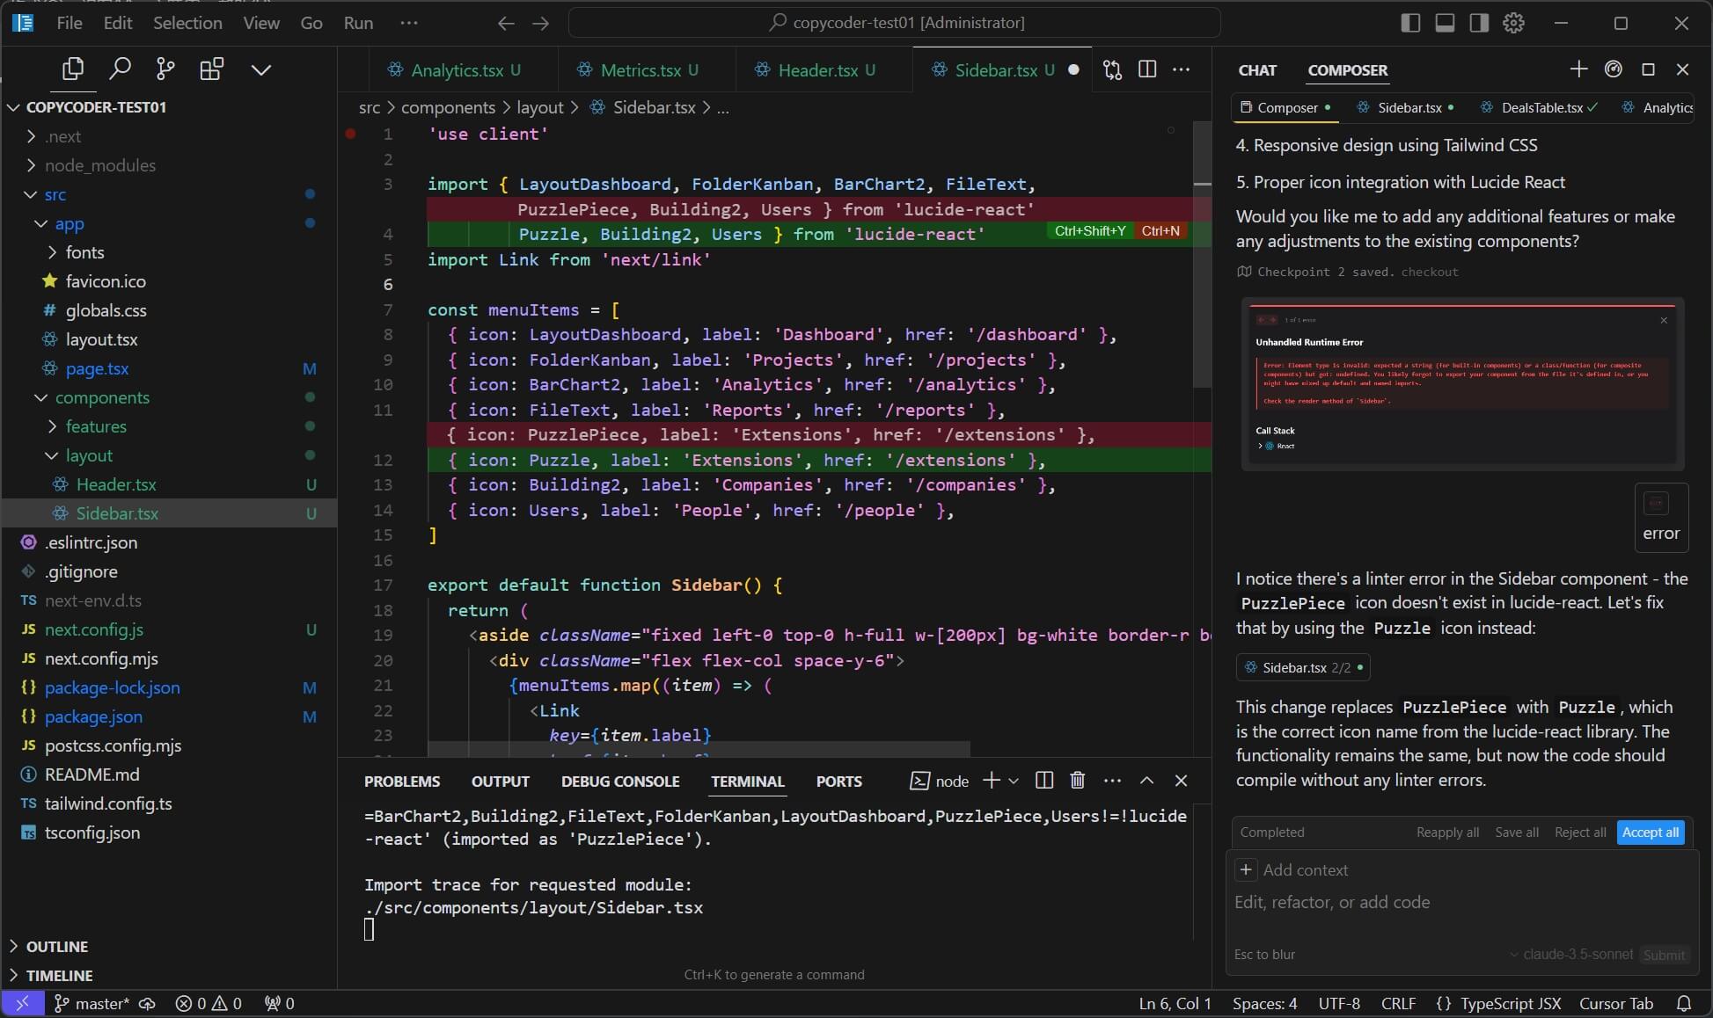Click Reapply all in composer
This screenshot has width=1713, height=1018.
pos(1447,833)
